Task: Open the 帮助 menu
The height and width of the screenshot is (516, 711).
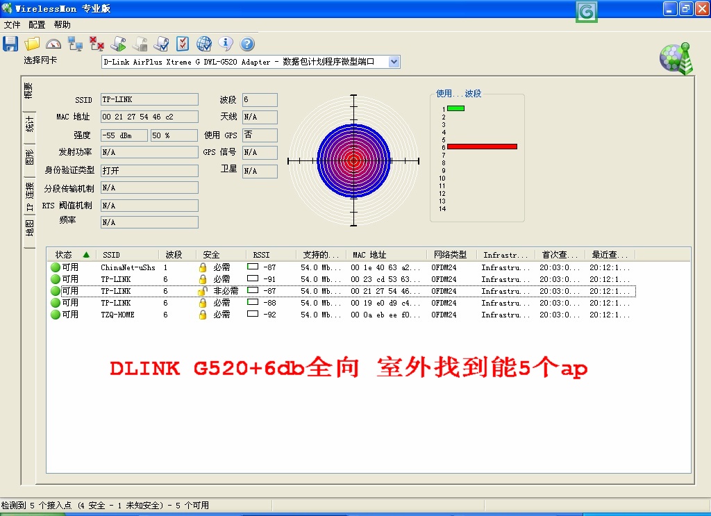Action: pyautogui.click(x=62, y=24)
